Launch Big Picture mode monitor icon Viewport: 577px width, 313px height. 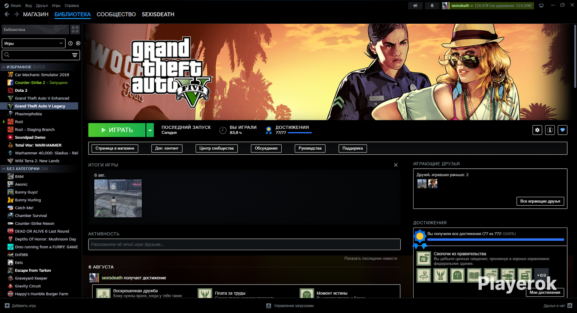pos(541,6)
